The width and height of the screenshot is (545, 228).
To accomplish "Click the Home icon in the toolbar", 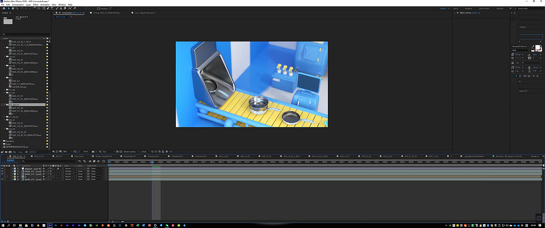I will (4, 8).
